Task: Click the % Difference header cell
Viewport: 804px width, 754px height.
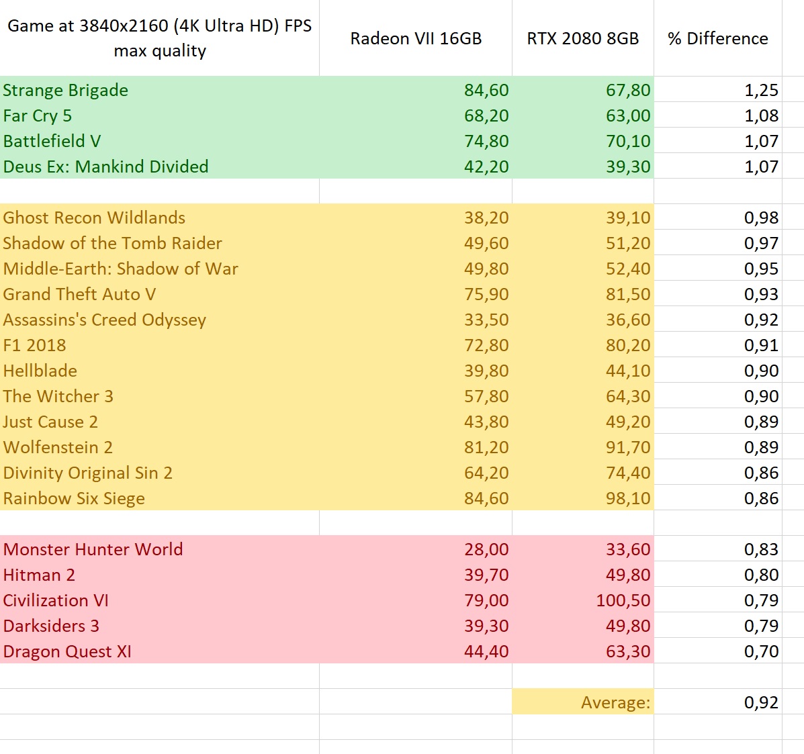Action: [718, 38]
